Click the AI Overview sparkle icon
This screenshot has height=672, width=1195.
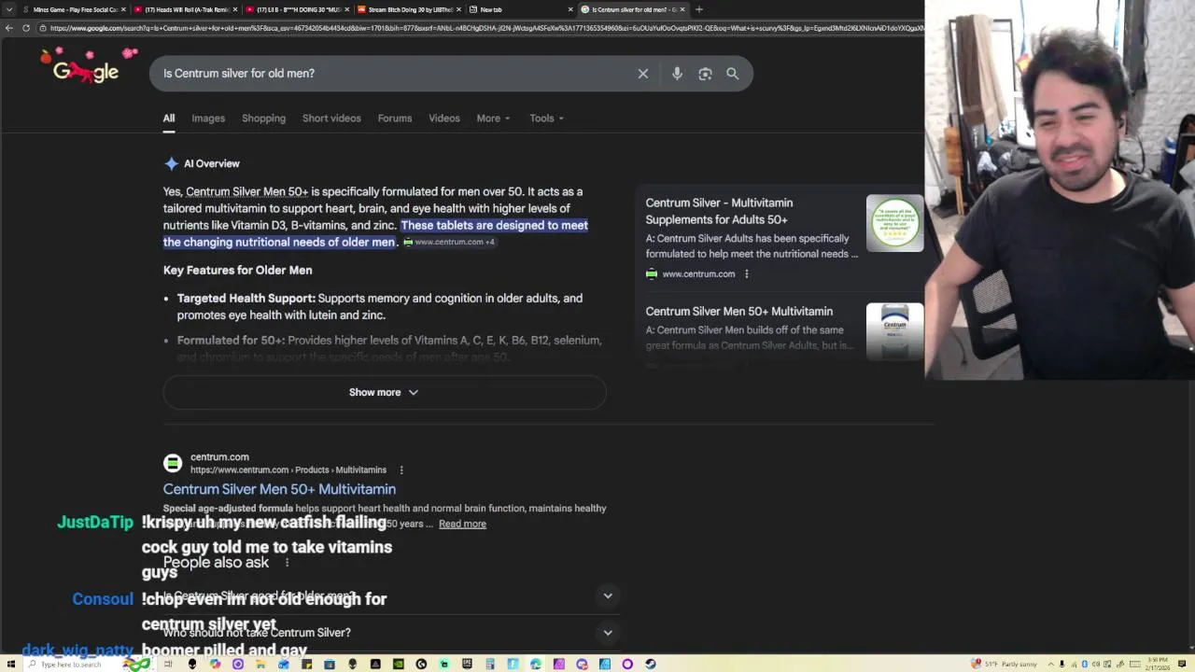click(x=172, y=163)
